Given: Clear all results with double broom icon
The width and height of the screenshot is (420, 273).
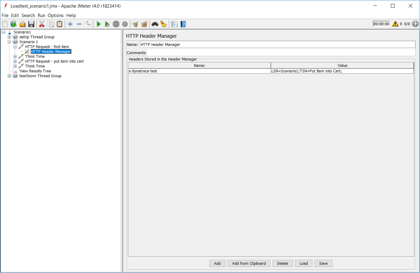Looking at the screenshot, I should tap(144, 24).
